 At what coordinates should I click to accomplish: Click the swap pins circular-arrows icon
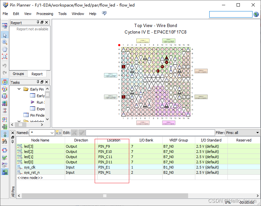5,150
